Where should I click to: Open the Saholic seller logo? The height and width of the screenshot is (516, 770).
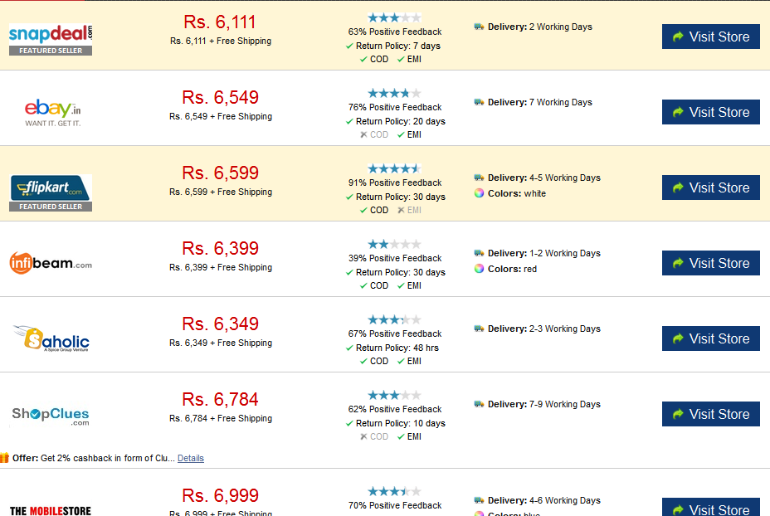click(51, 338)
